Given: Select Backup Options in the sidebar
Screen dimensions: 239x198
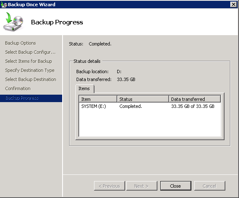Looking at the screenshot, I should point(20,43).
